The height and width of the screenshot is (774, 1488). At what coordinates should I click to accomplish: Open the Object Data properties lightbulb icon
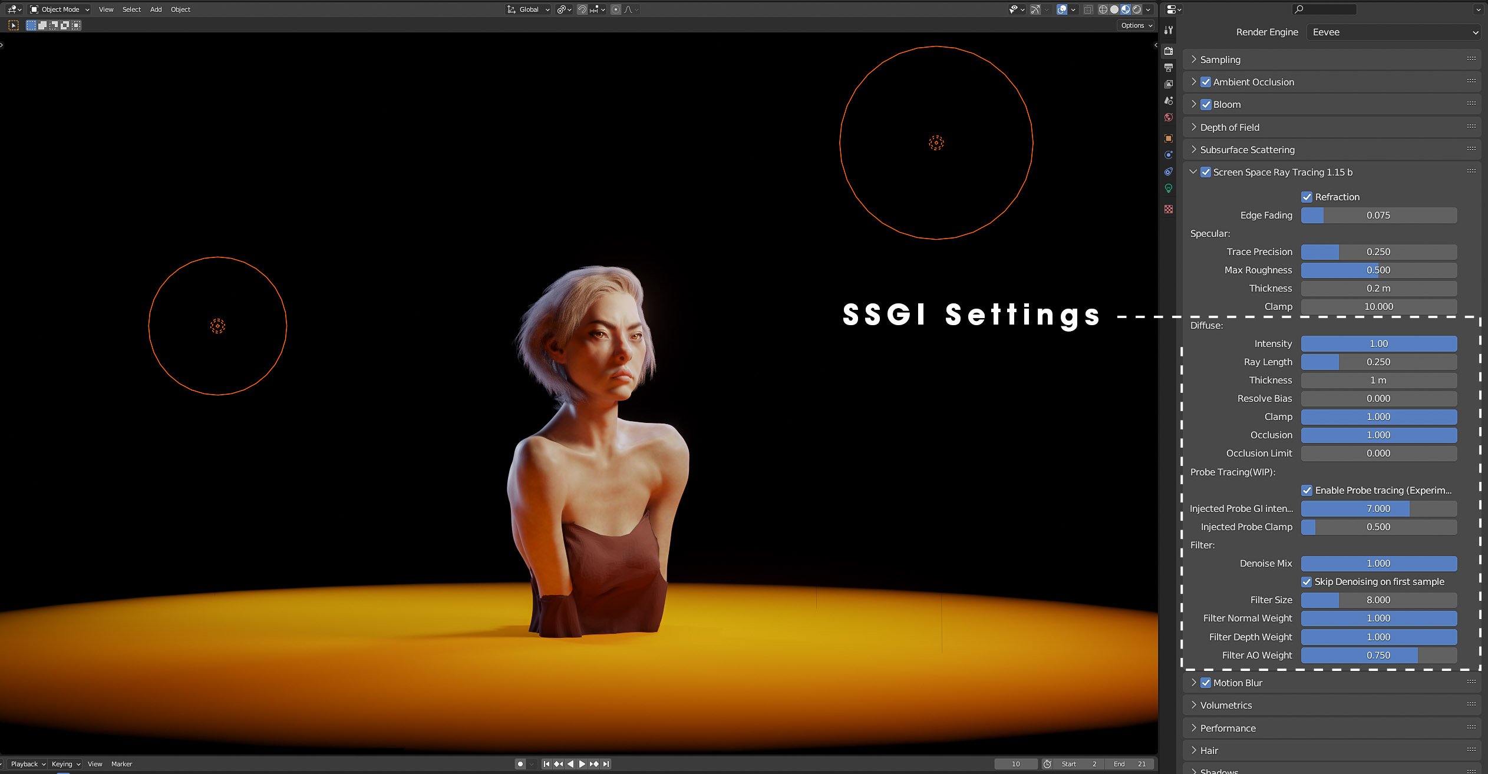[1169, 188]
